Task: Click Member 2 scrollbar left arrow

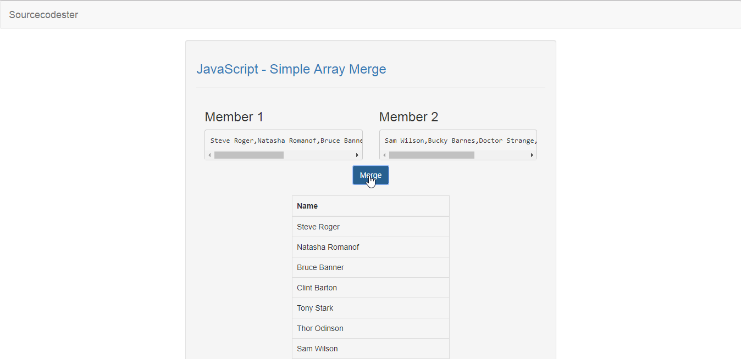Action: click(384, 155)
